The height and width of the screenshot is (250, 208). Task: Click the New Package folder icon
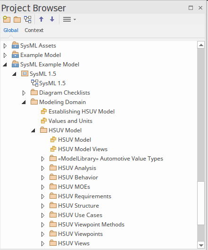17,19
